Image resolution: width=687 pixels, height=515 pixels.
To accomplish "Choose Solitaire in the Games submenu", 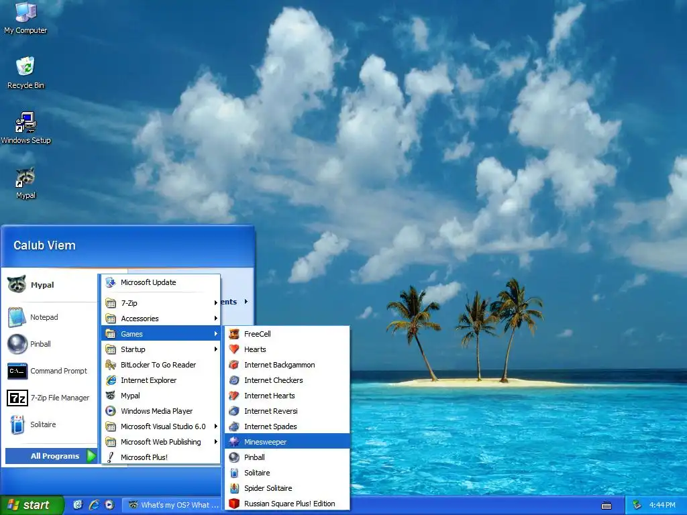I will pyautogui.click(x=287, y=473).
